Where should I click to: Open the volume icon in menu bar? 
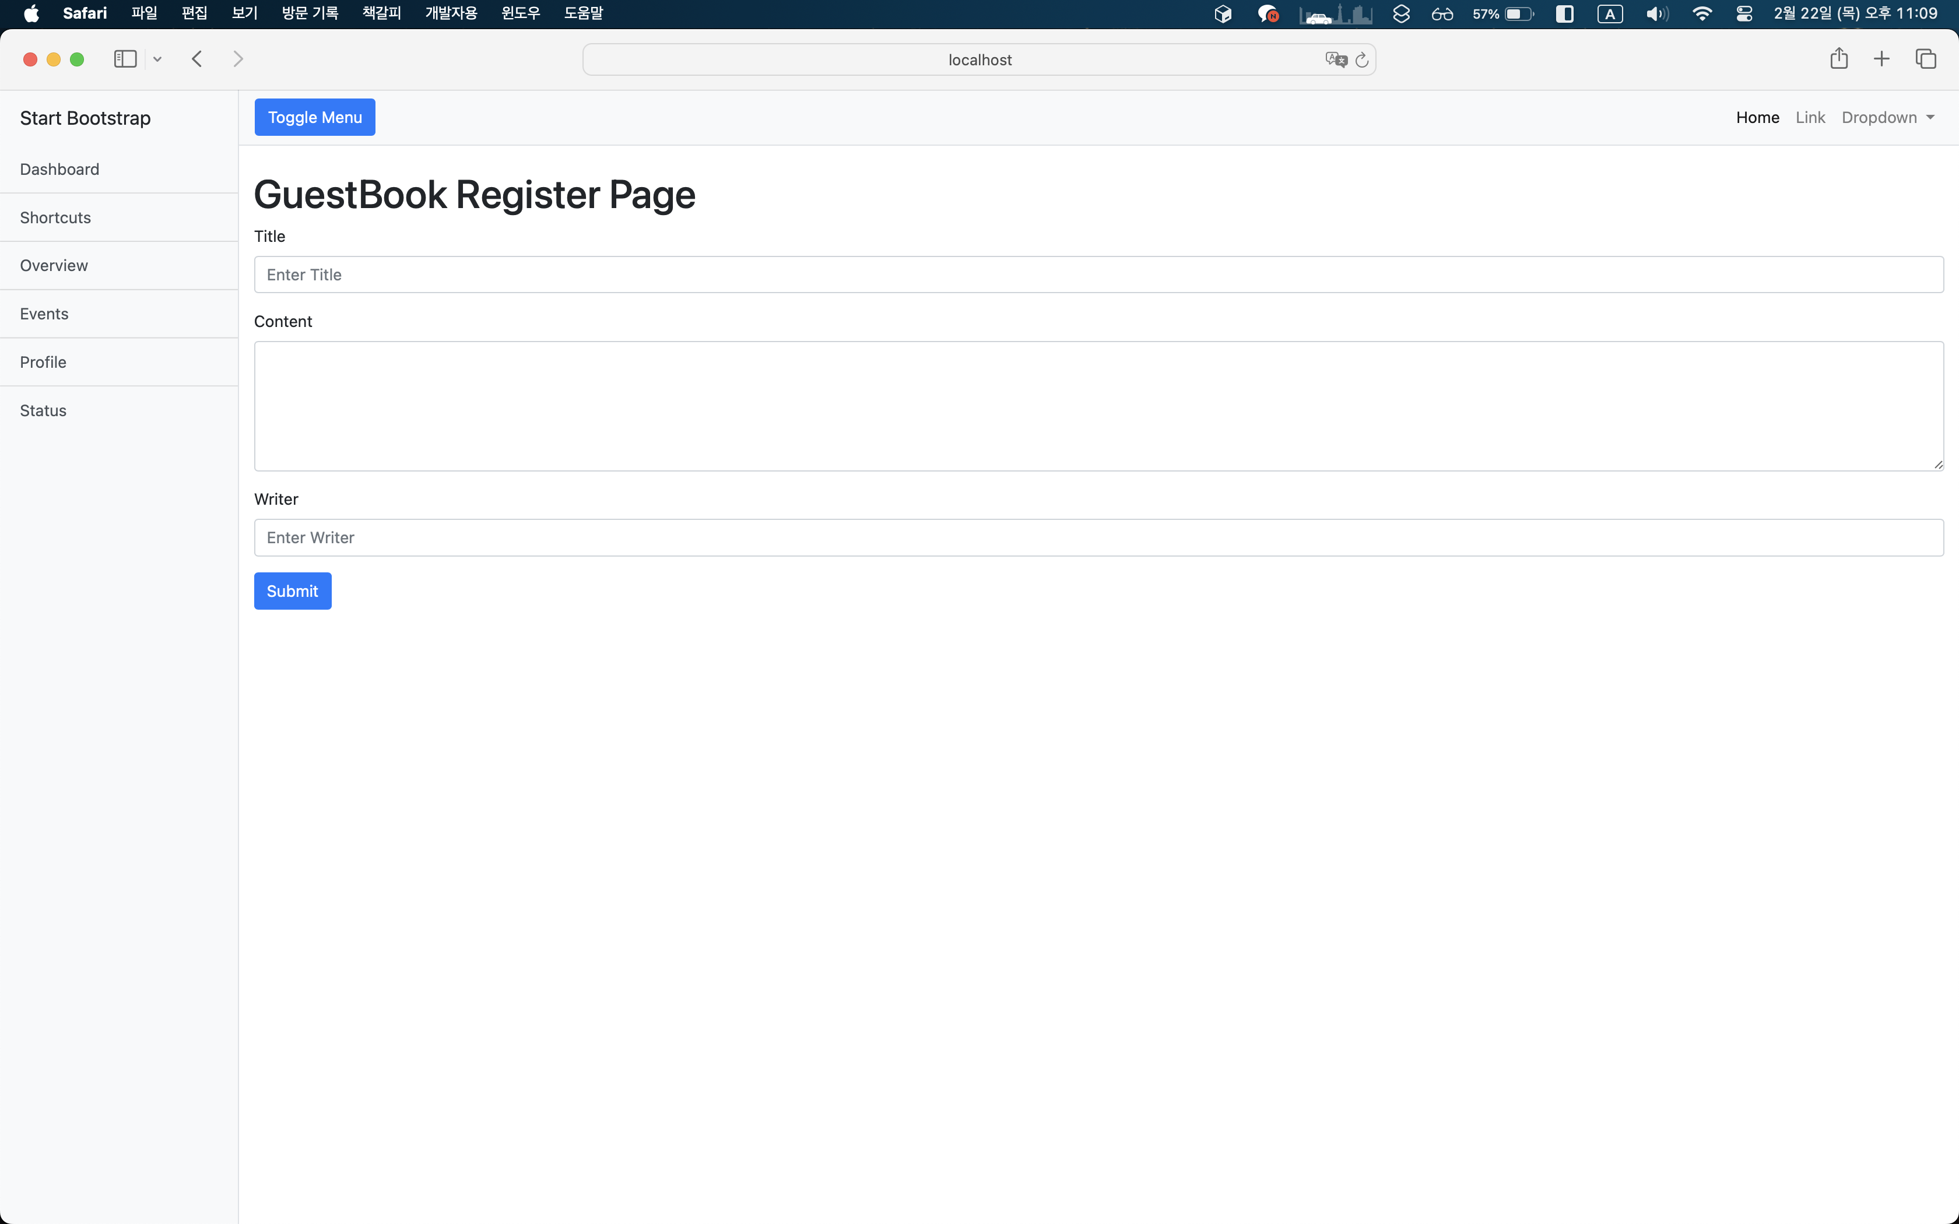pos(1657,14)
